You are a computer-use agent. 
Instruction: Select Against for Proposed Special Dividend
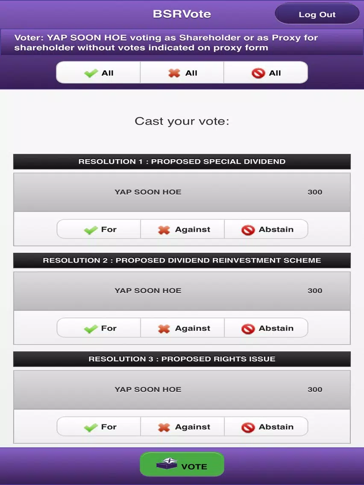(182, 229)
